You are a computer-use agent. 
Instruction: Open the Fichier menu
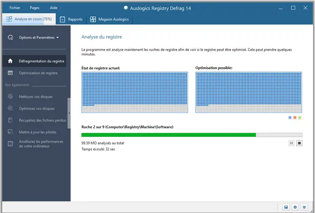click(15, 8)
